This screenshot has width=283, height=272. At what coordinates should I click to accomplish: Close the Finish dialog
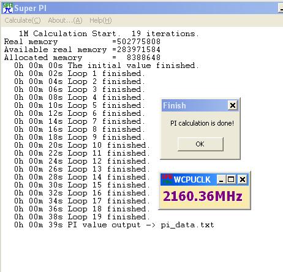pos(233,105)
